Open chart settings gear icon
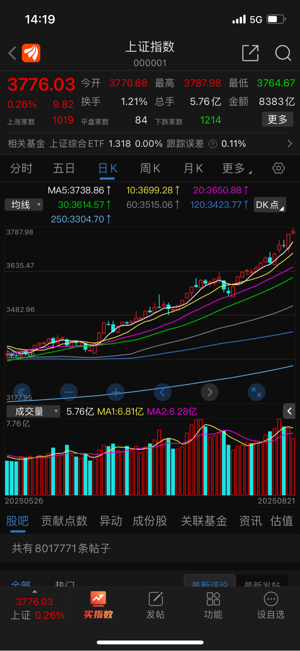The image size is (300, 651). click(278, 168)
